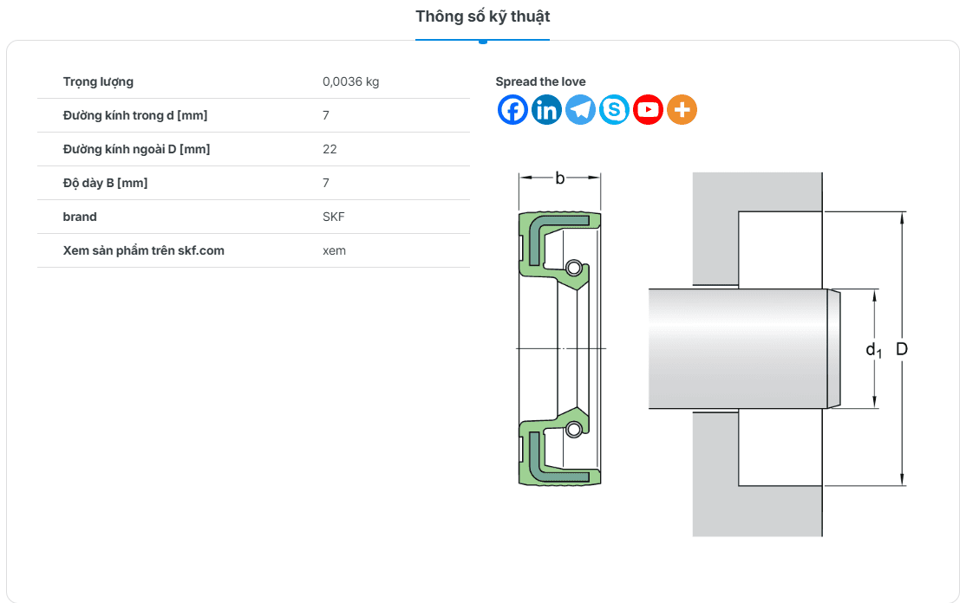Share on Facebook via the round icon
The width and height of the screenshot is (966, 603).
(x=512, y=110)
